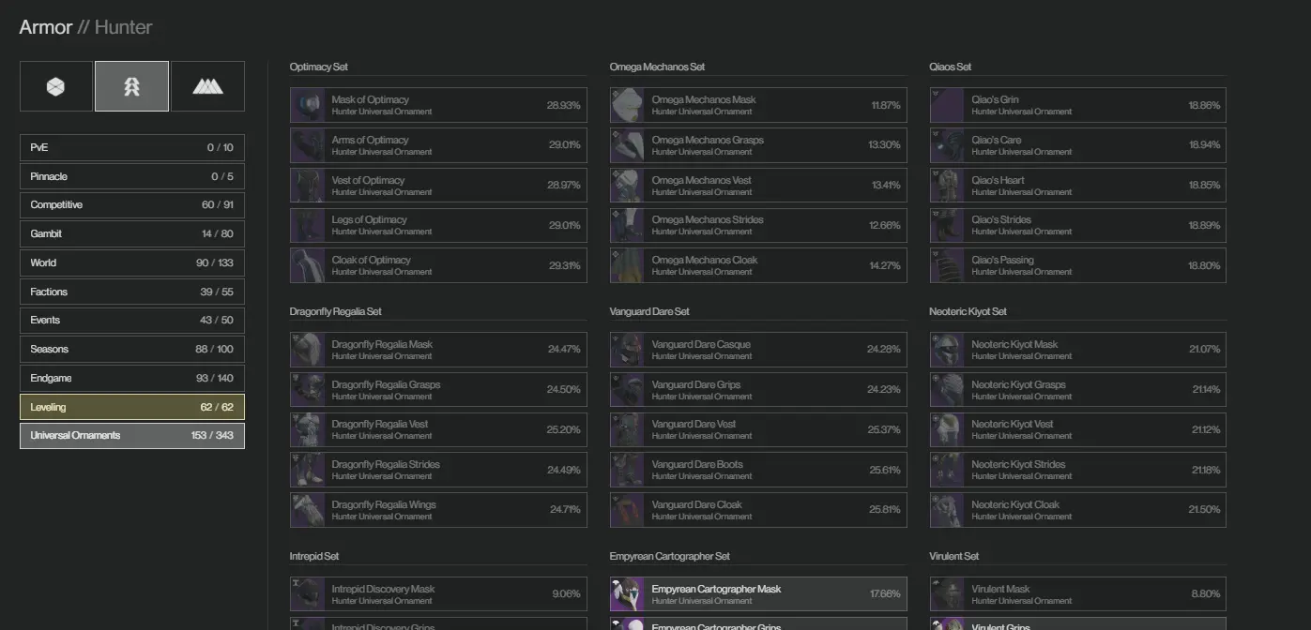Open the Pinnacle armor category
1311x630 pixels.
pos(131,176)
